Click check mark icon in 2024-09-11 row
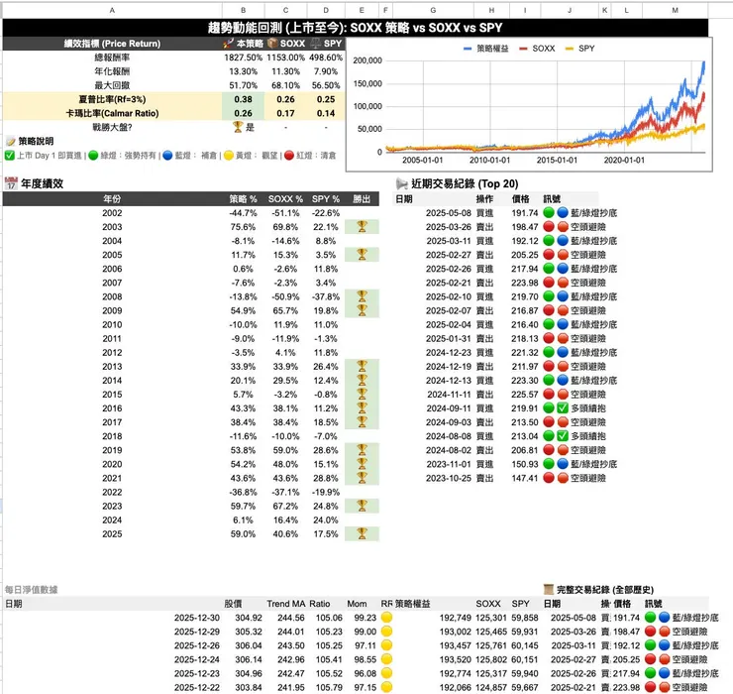The height and width of the screenshot is (694, 733). 563,408
